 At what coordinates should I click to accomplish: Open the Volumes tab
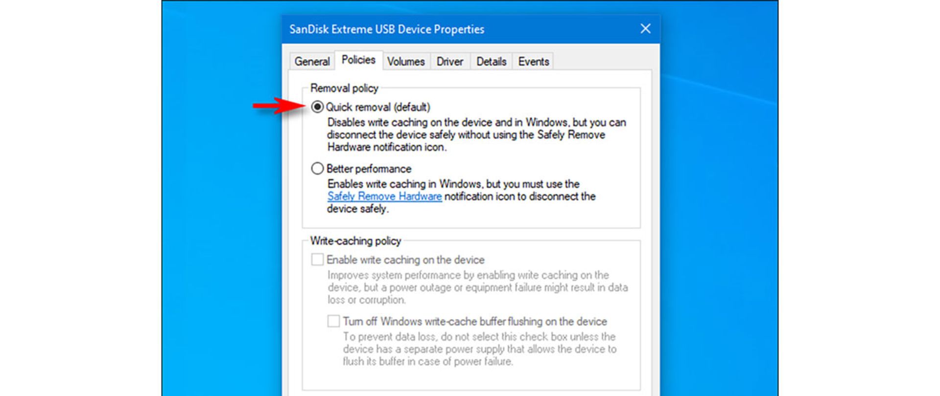[x=406, y=62]
